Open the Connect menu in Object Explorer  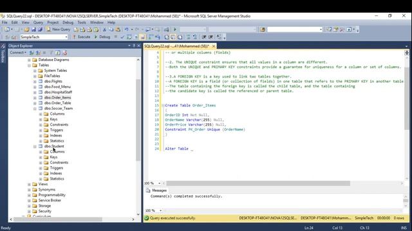pos(18,53)
